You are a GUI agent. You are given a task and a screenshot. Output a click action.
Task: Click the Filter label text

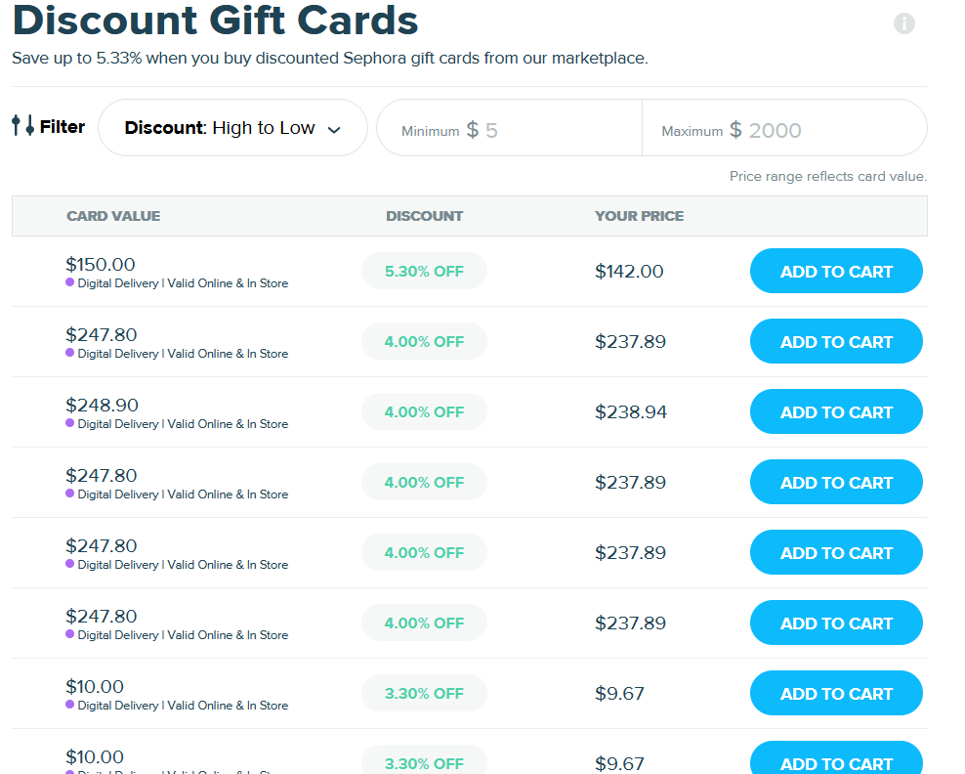[x=63, y=127]
